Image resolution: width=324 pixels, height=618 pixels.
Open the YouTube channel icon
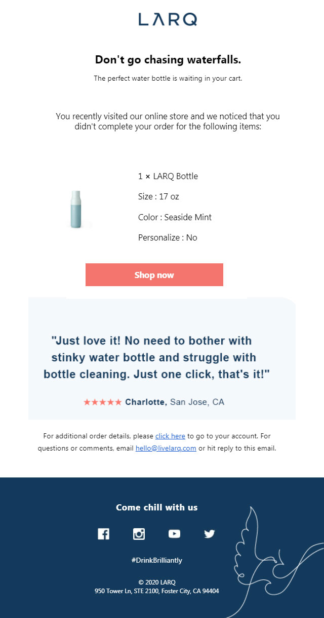(174, 534)
